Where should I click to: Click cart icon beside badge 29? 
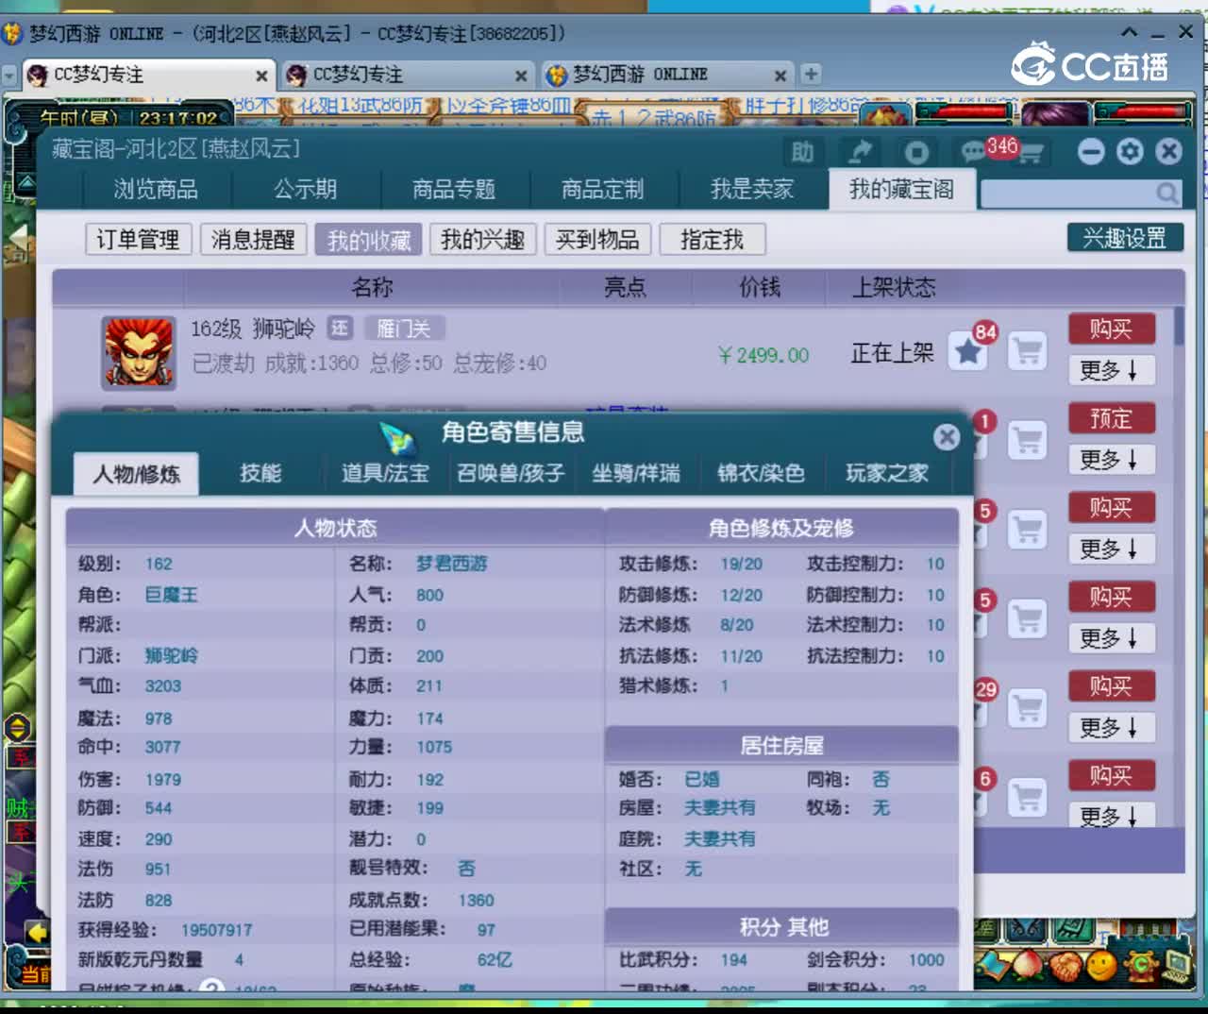tap(1028, 709)
